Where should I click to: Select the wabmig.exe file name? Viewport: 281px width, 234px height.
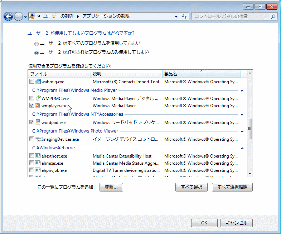point(53,82)
